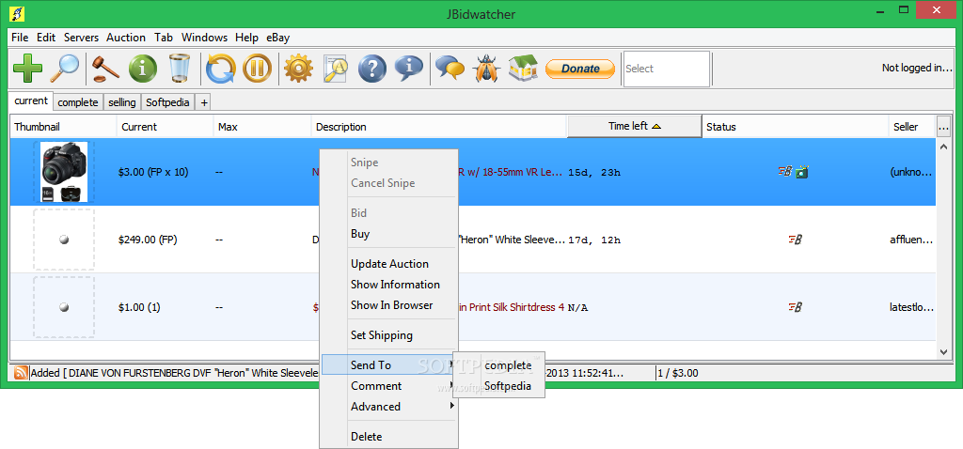Click the green Information toolbar icon

coord(143,68)
